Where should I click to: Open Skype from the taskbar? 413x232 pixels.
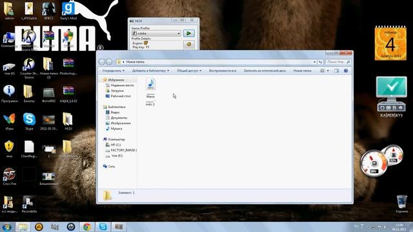103,227
